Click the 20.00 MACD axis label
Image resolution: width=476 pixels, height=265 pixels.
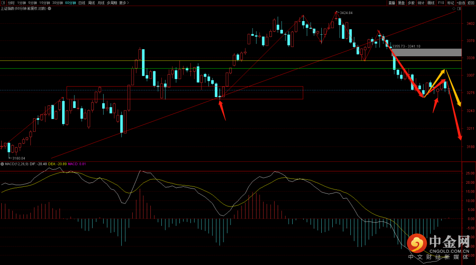pyautogui.click(x=470, y=182)
